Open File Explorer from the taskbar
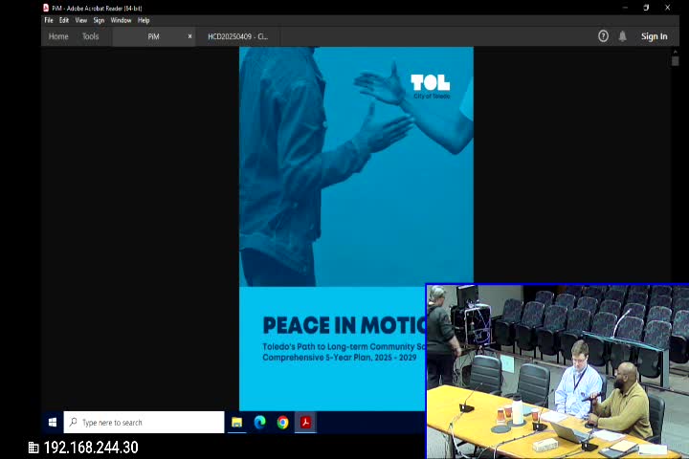The width and height of the screenshot is (689, 459). [x=236, y=423]
